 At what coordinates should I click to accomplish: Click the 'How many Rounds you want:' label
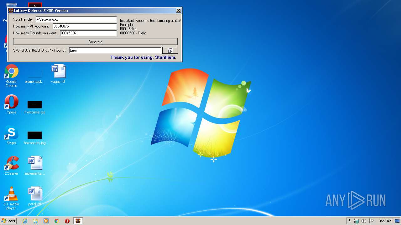(x=35, y=33)
